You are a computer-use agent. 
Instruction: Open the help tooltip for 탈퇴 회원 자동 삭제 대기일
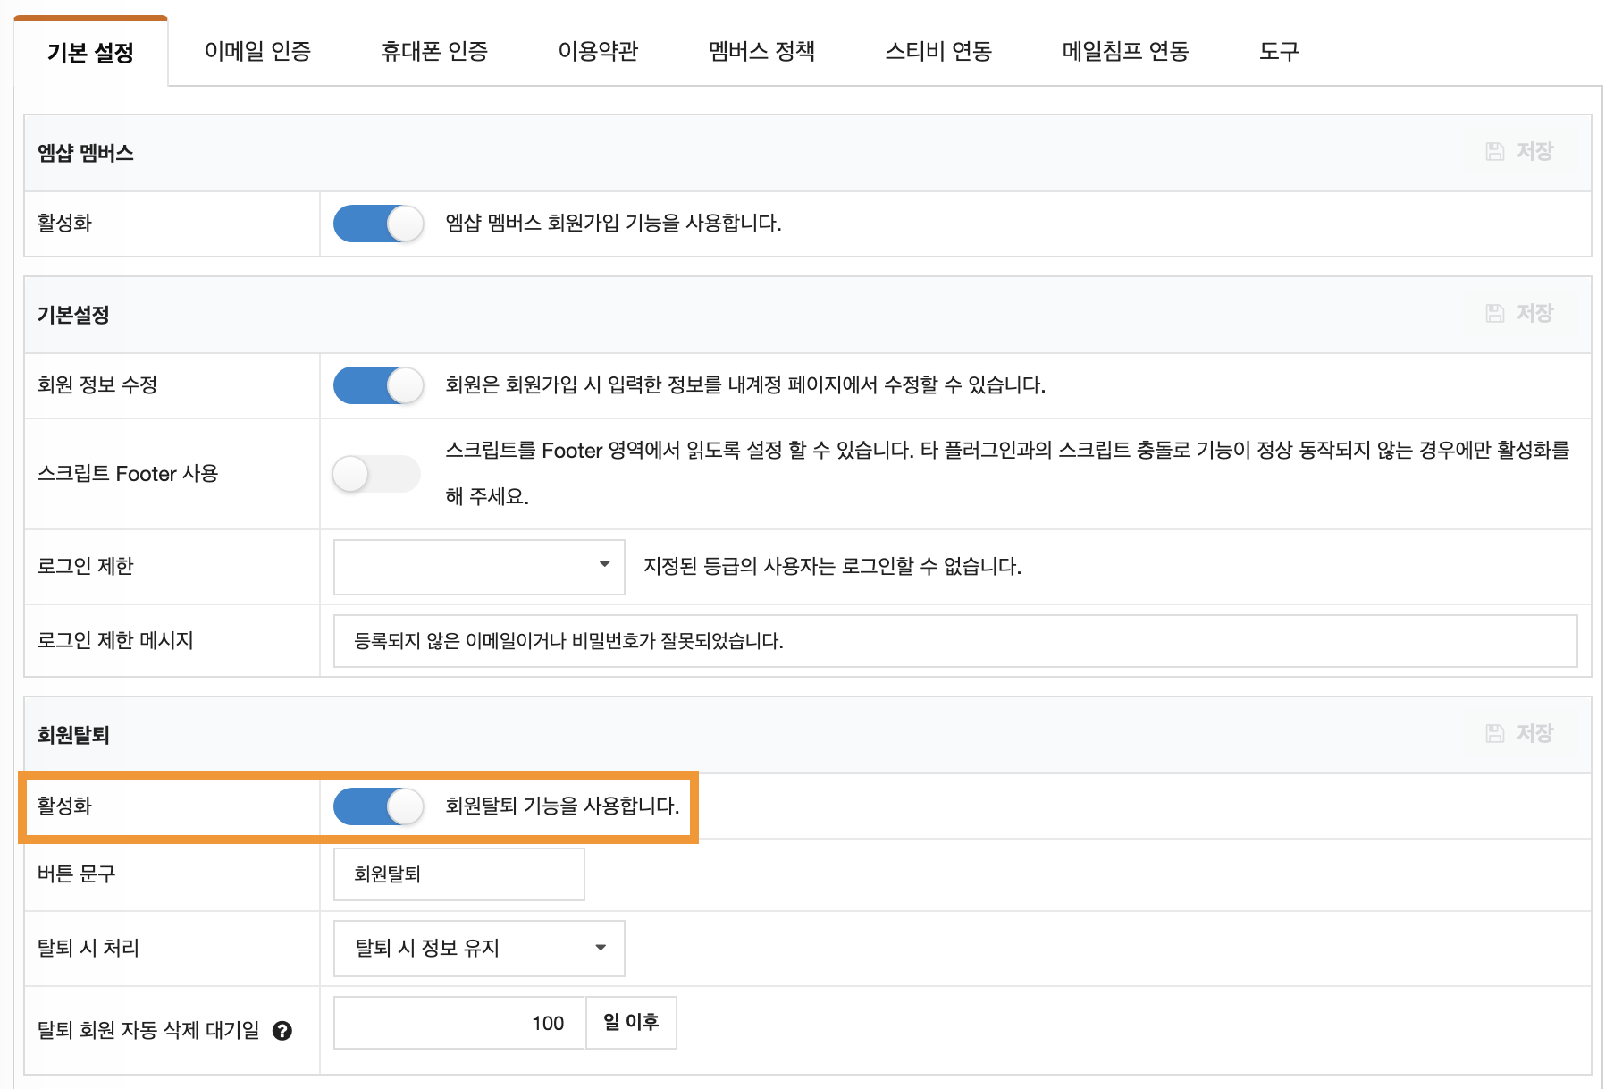pyautogui.click(x=284, y=1031)
